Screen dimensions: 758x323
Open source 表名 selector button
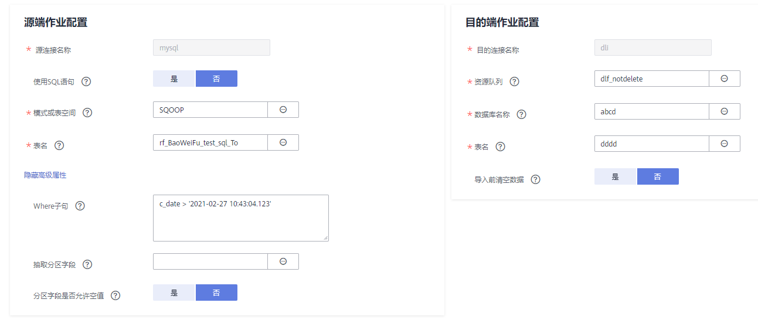coord(283,142)
